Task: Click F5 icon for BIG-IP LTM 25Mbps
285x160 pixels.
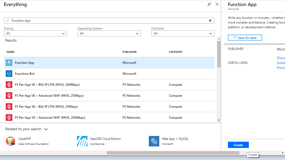Action: 9,107
